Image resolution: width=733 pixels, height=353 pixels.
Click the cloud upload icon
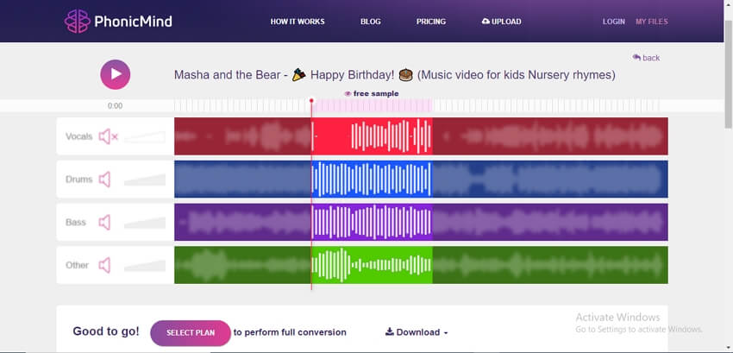pyautogui.click(x=486, y=22)
